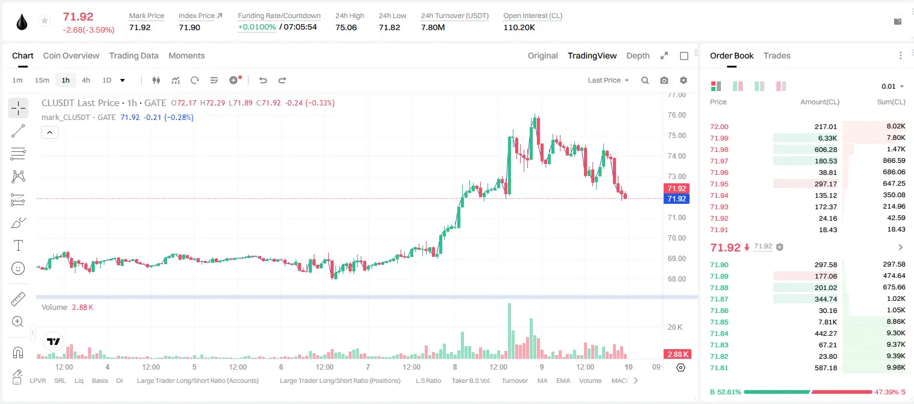Pick the text annotation tool
The height and width of the screenshot is (404, 914).
pos(18,245)
